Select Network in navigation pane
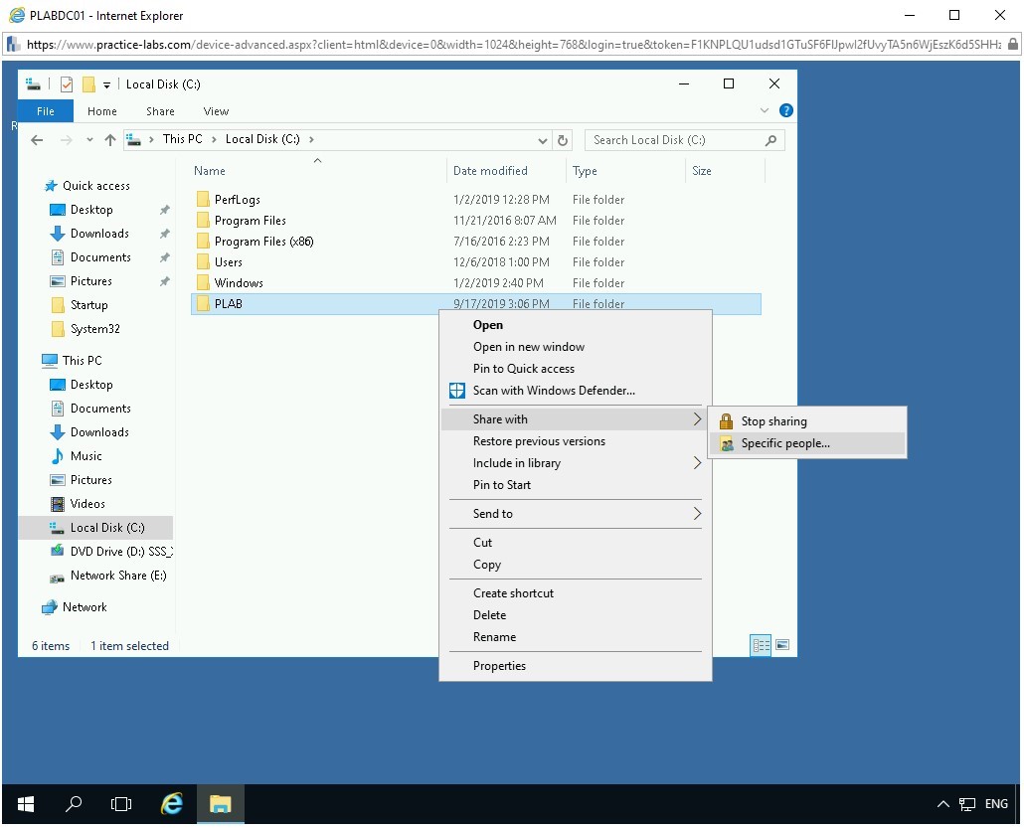This screenshot has width=1024, height=828. [85, 607]
